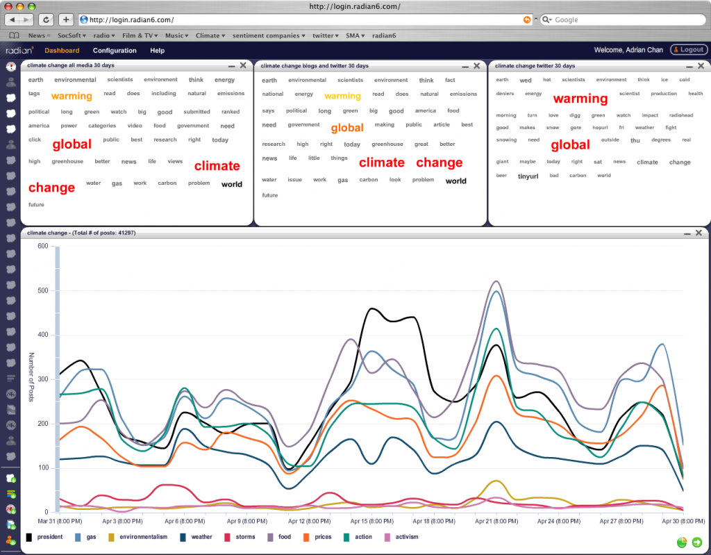The image size is (711, 555).
Task: Click the pink activism color swatch
Action: (386, 536)
